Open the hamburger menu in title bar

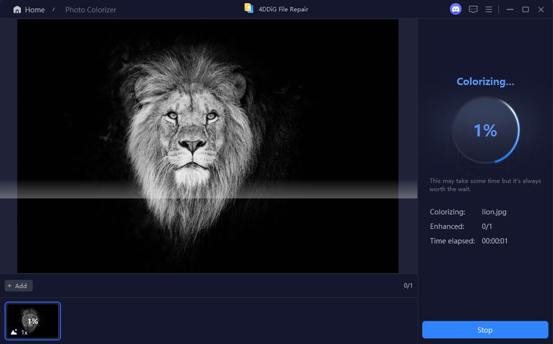pos(489,9)
